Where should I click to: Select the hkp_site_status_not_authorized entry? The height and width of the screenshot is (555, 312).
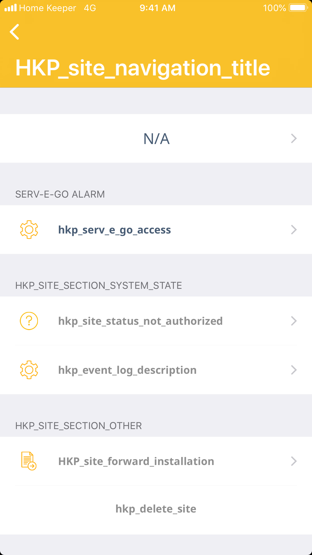pyautogui.click(x=140, y=321)
